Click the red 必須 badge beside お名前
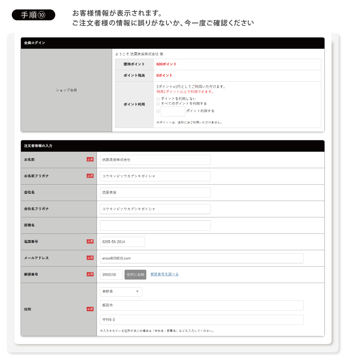Screen dimensions: 346x361 (x=90, y=160)
